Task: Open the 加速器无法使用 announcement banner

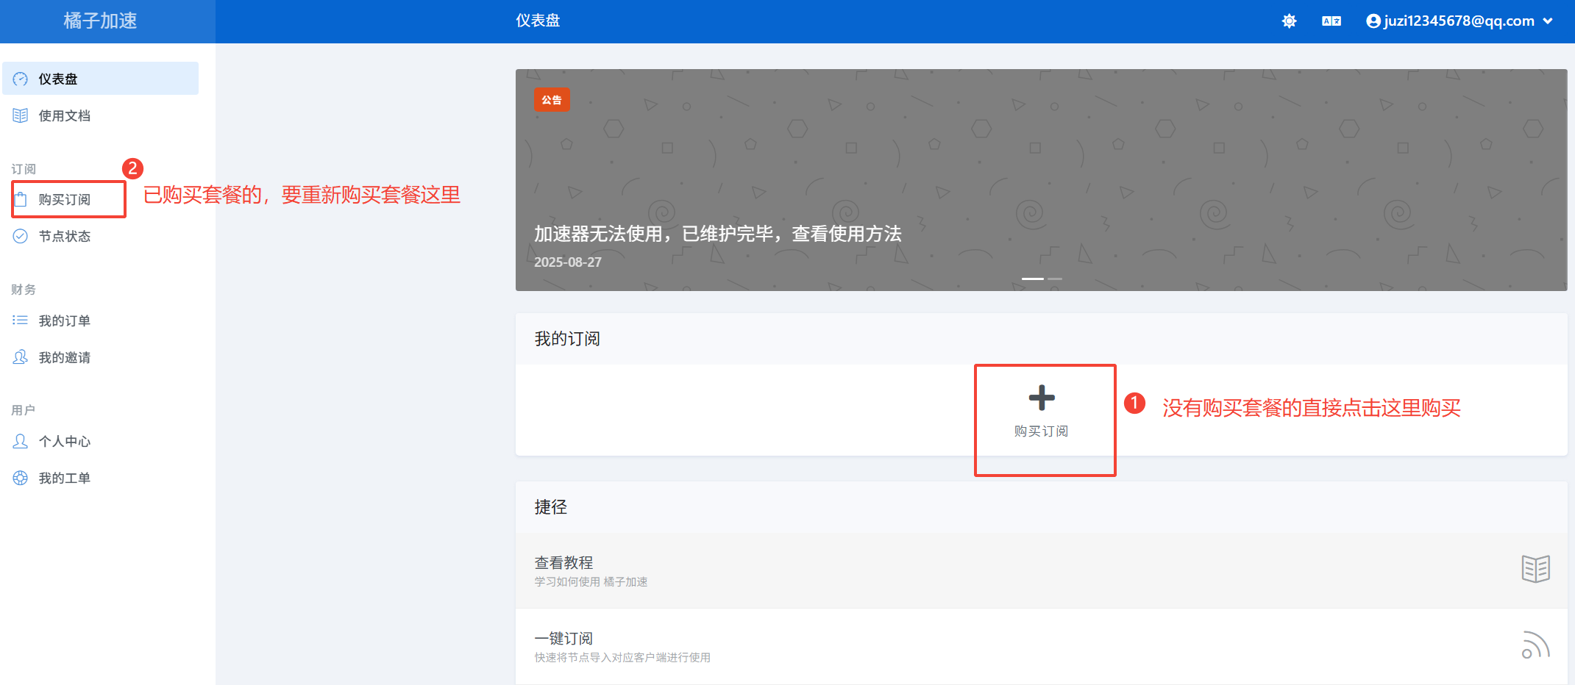Action: [x=717, y=234]
